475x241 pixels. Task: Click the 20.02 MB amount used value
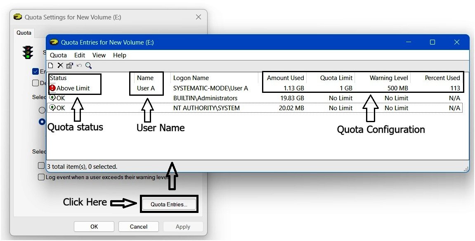[x=291, y=108]
